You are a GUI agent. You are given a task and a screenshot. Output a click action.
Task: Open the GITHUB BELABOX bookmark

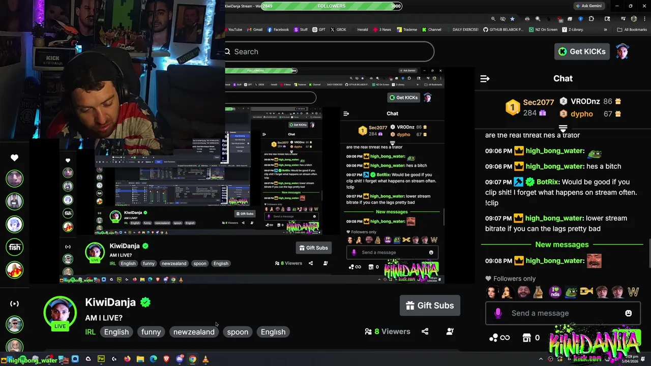[502, 29]
